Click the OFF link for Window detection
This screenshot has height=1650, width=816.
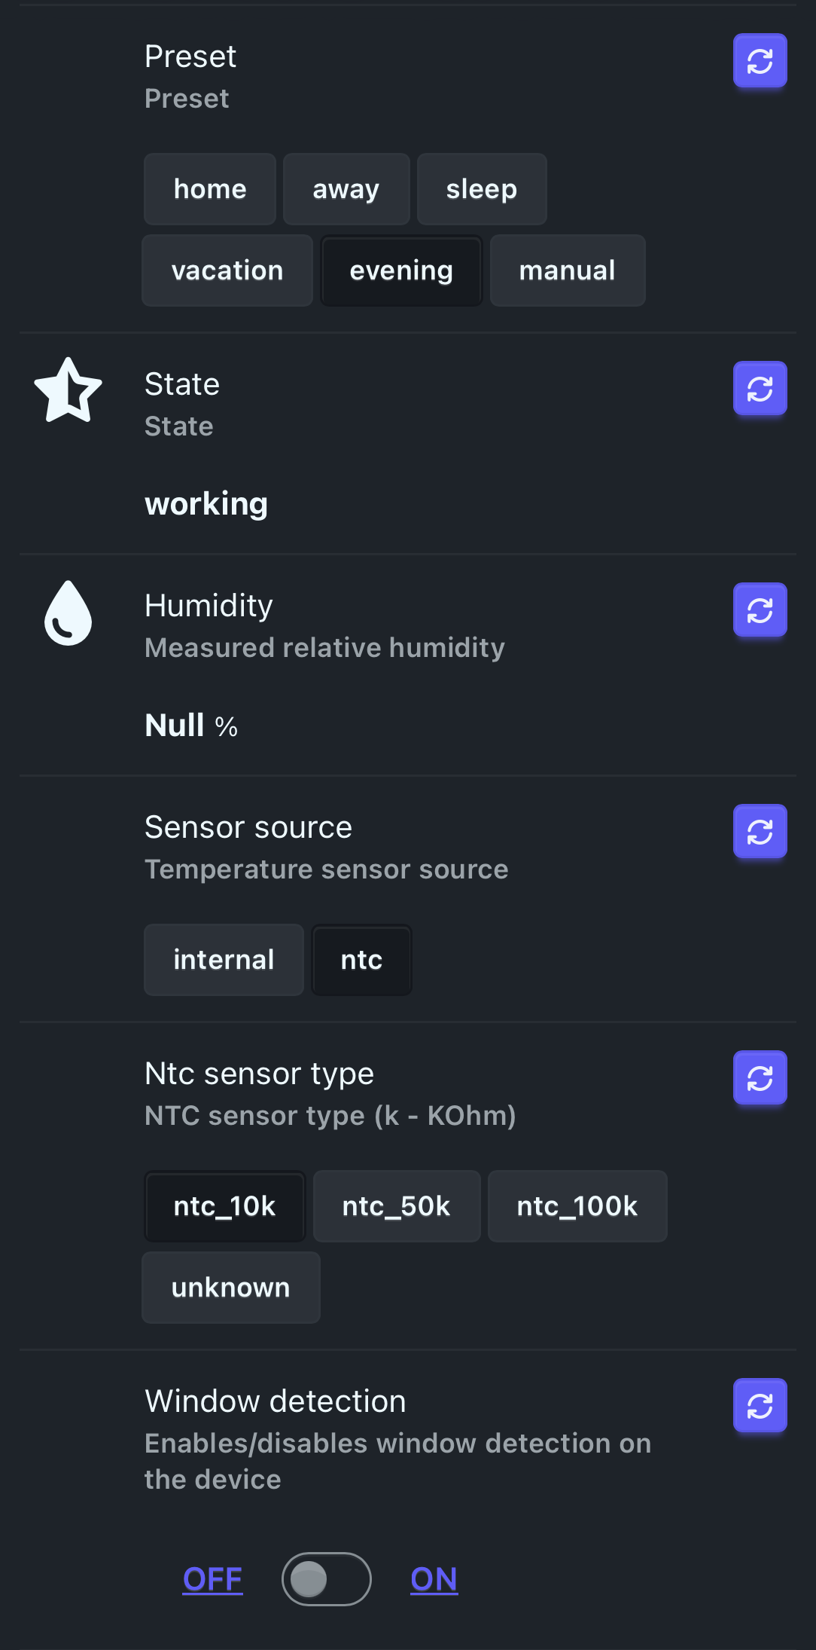212,1579
